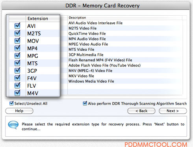Click the MOV extension label

(x=33, y=41)
